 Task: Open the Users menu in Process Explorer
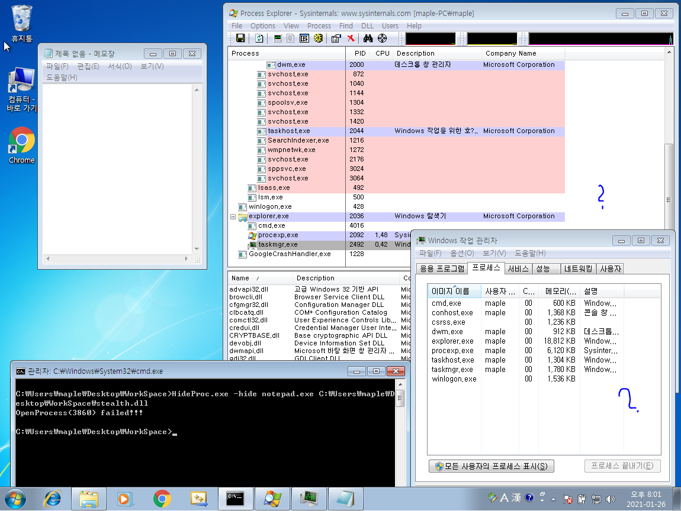coord(390,26)
